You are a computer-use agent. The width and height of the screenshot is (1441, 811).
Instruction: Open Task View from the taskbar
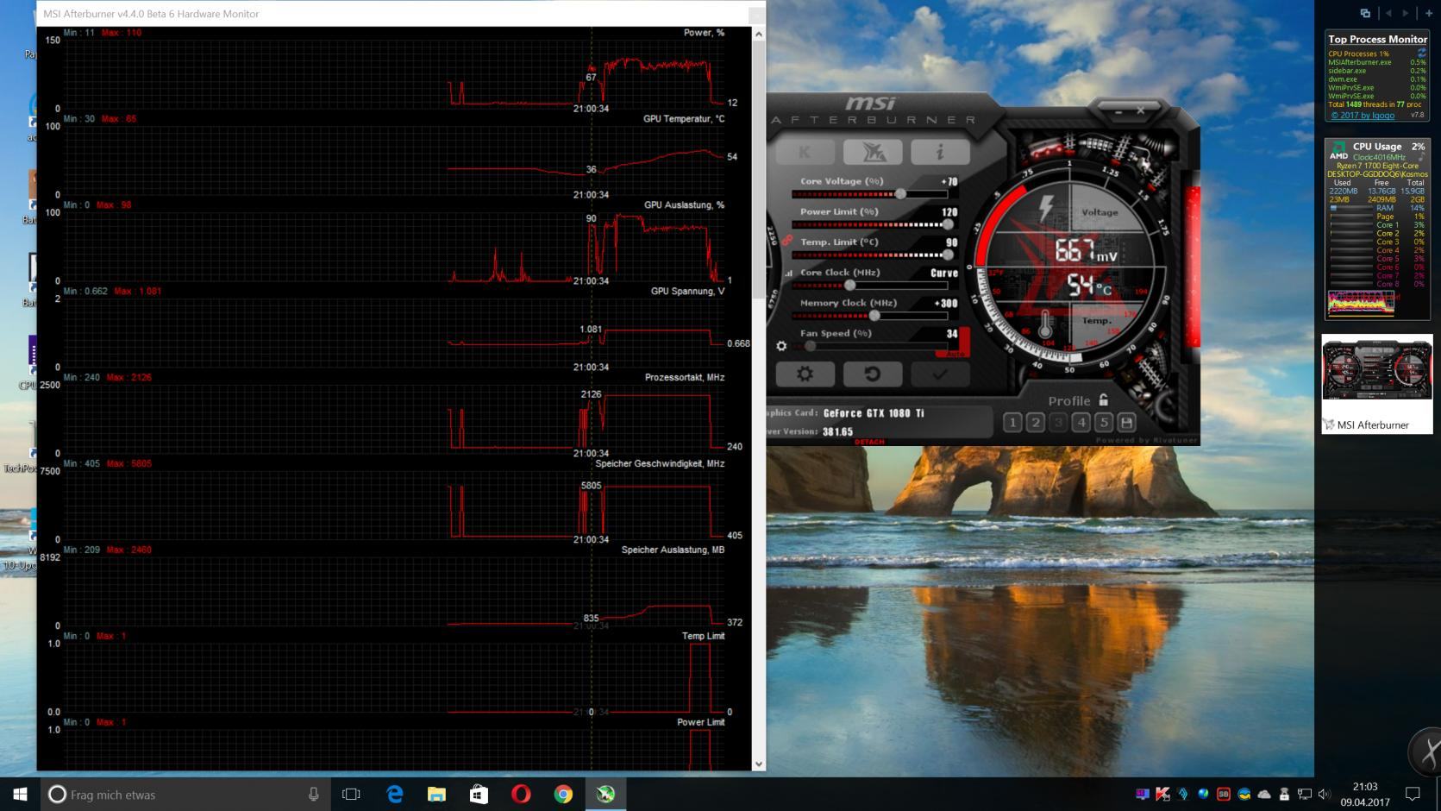(x=351, y=794)
